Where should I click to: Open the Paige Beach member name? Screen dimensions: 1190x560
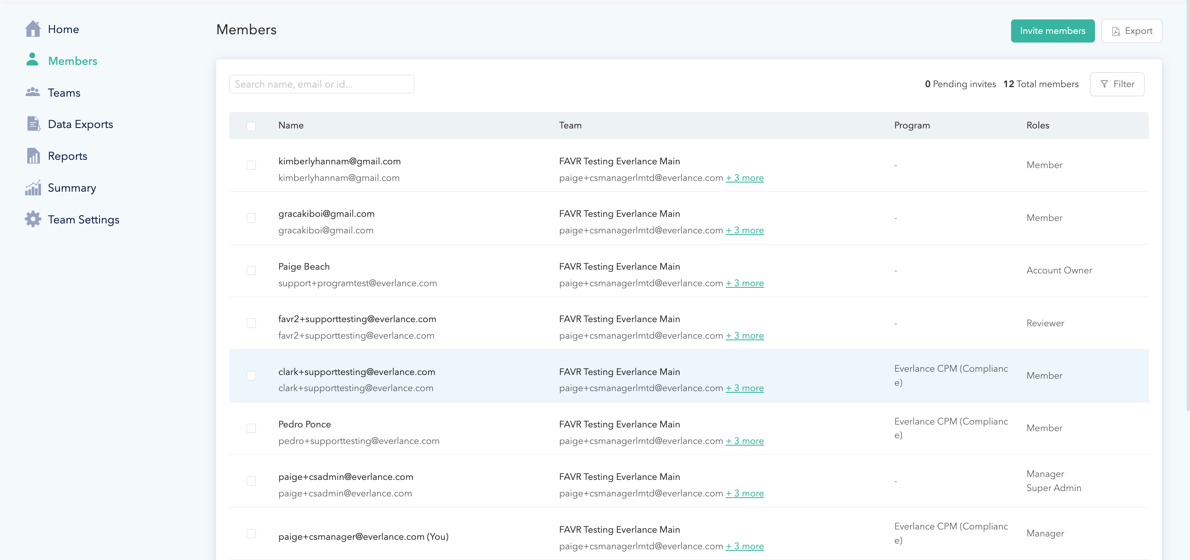pos(304,266)
